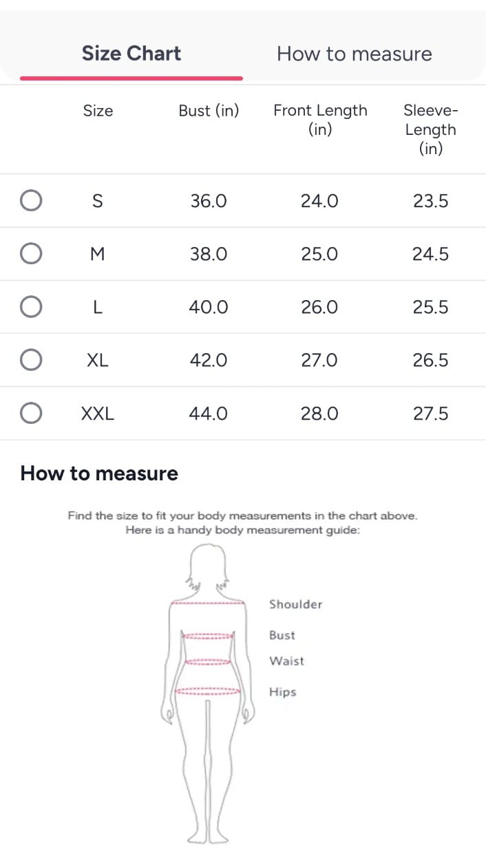Open the Size Chart tab
Screen dimensions: 486x854
tap(131, 54)
